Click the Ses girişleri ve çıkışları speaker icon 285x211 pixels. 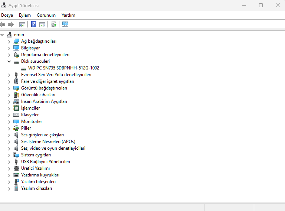point(16,135)
